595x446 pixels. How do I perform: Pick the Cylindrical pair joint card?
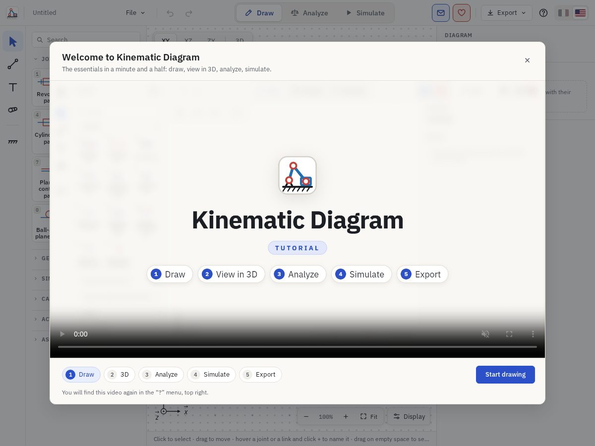pos(42,132)
